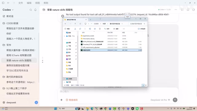The width and height of the screenshot is (197, 111).
Task: Delete the selected file with trash icon
Action: (x=100, y=29)
